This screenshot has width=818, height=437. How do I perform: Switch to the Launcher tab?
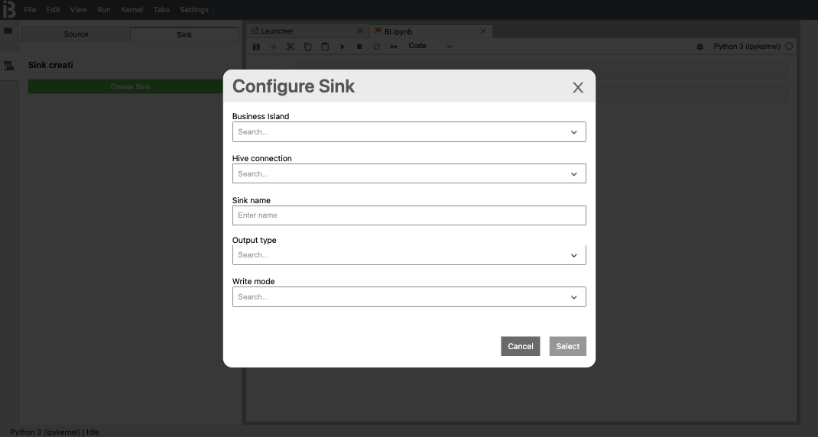(278, 31)
